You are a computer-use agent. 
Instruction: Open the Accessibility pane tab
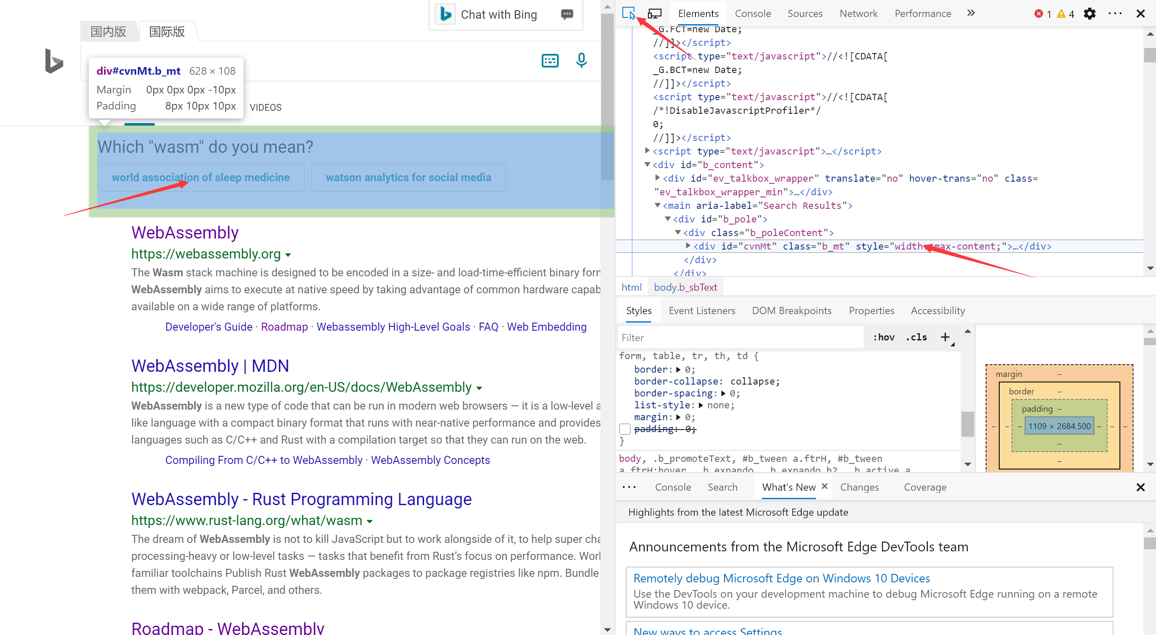coord(938,310)
